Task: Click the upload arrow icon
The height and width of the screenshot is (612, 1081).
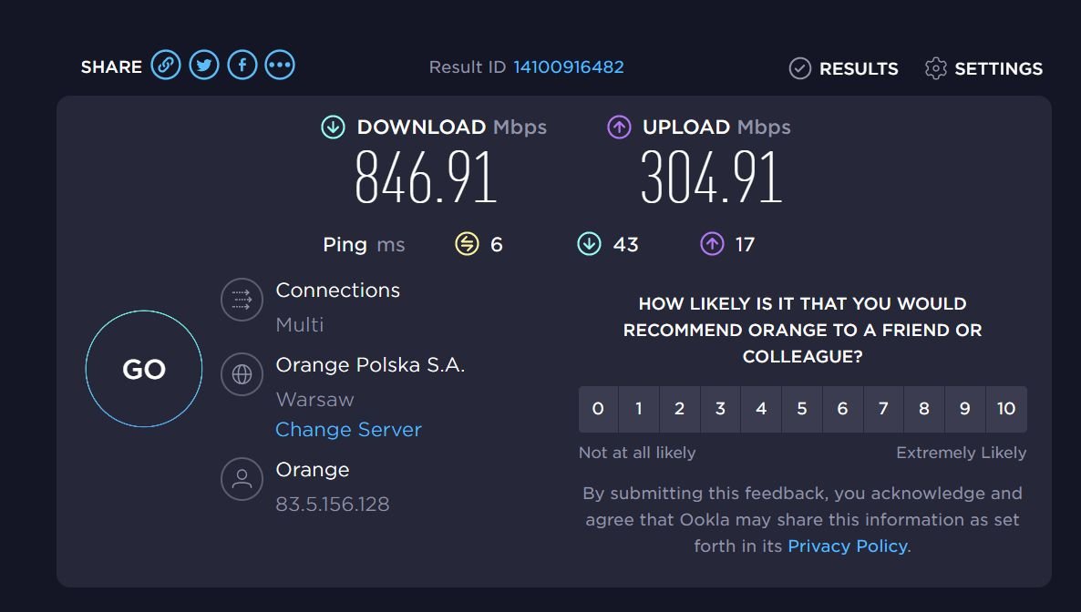Action: pos(619,127)
